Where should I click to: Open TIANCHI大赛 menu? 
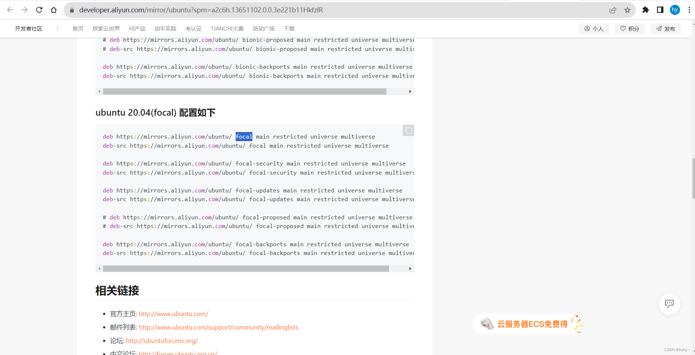pyautogui.click(x=227, y=29)
